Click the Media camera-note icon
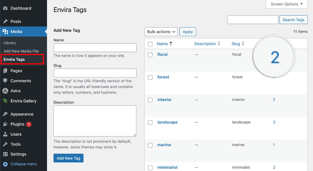 (x=5, y=32)
